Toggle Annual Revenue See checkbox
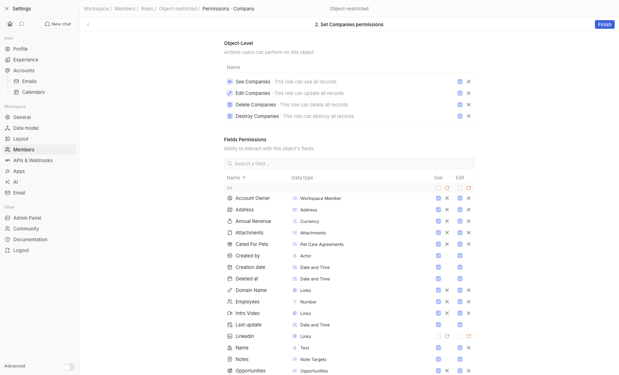619x375 pixels. tap(438, 221)
